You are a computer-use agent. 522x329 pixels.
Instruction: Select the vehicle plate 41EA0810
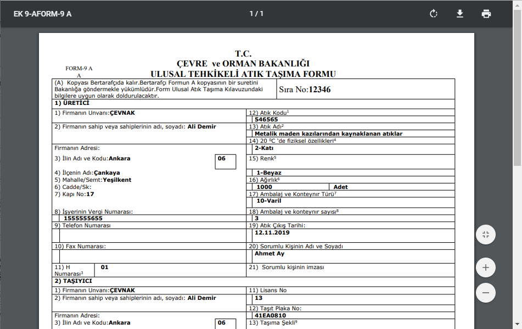coord(270,316)
